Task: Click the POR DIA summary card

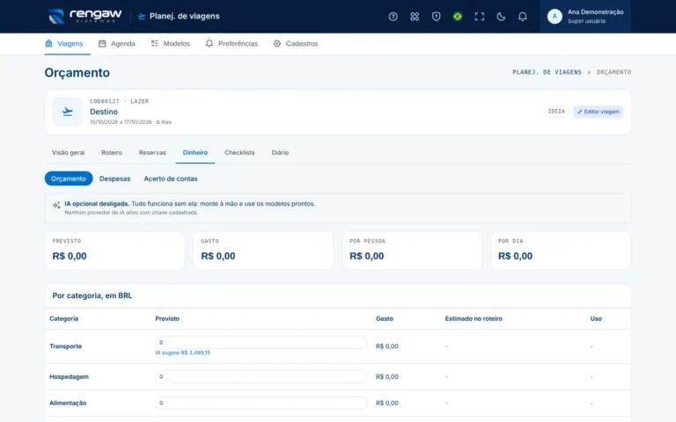Action: click(x=561, y=251)
